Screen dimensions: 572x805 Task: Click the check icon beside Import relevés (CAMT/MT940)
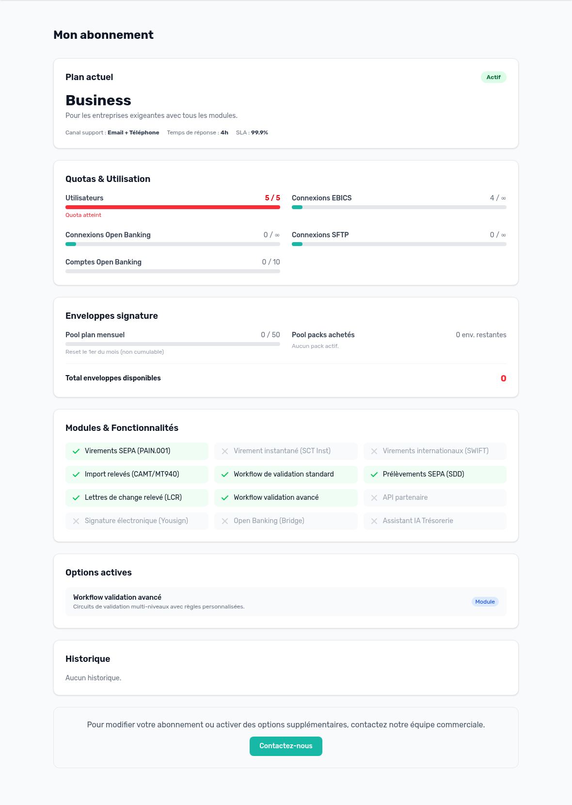pos(76,475)
